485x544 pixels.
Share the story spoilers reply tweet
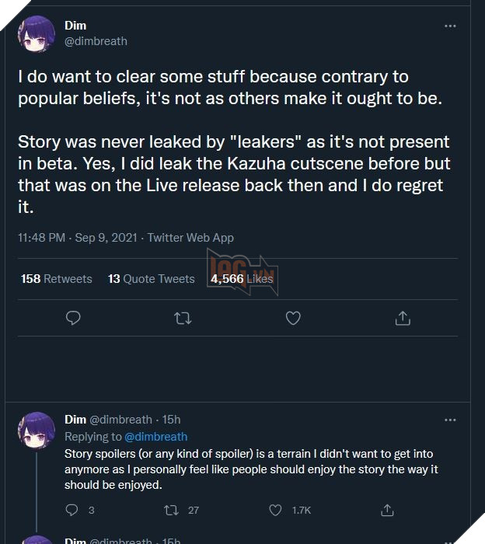pyautogui.click(x=387, y=510)
